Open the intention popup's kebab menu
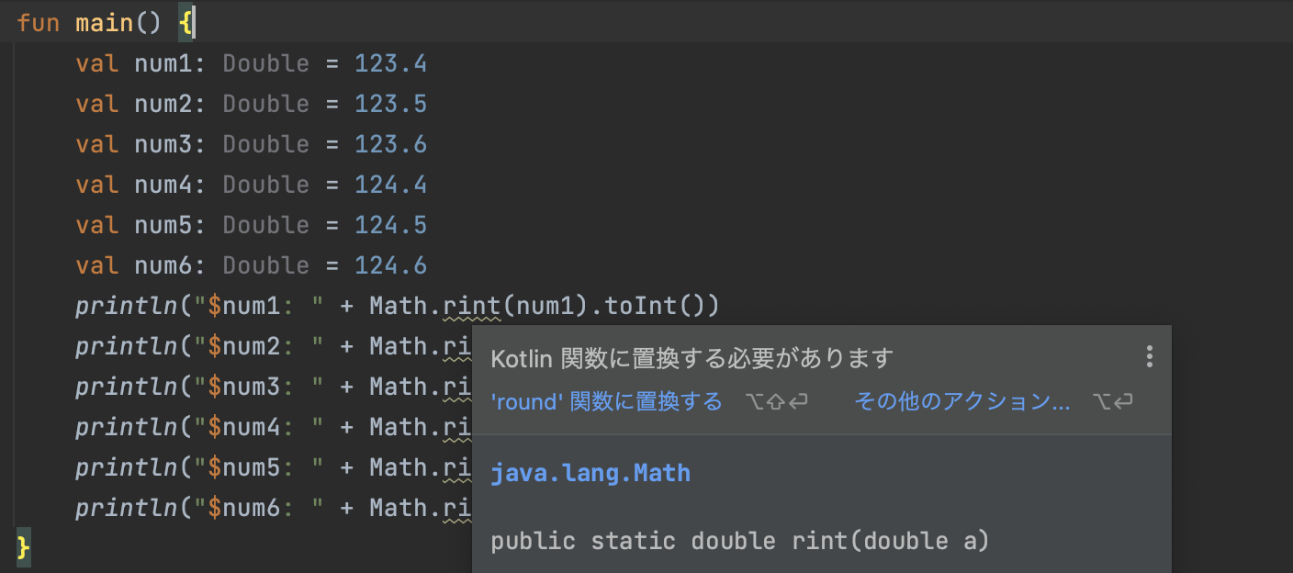The width and height of the screenshot is (1293, 573). tap(1149, 356)
